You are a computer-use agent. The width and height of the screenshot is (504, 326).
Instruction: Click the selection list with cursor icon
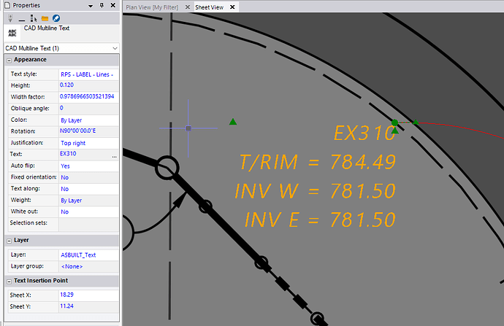(x=34, y=18)
